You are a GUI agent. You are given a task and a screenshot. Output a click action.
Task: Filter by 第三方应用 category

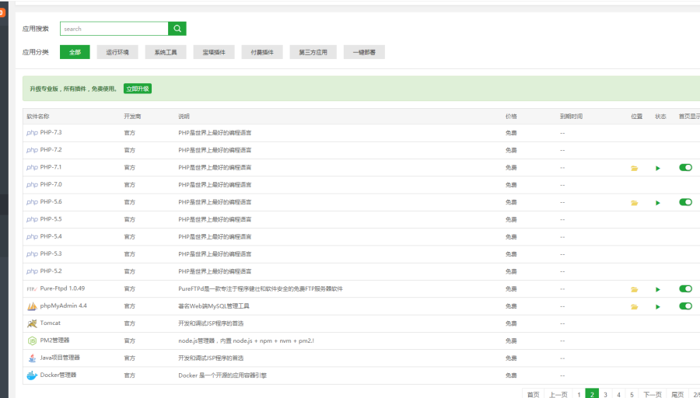[313, 52]
